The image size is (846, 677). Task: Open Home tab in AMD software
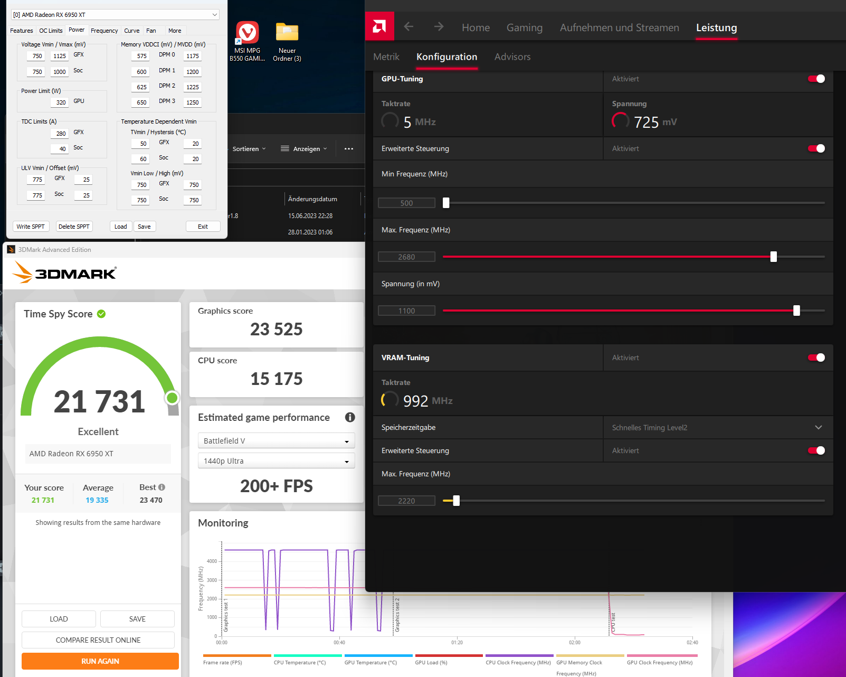(x=476, y=27)
